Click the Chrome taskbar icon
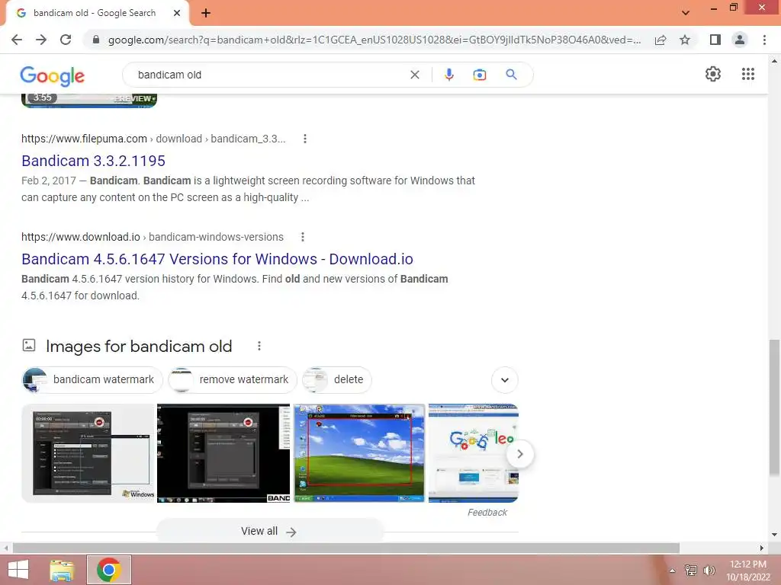 click(x=109, y=570)
